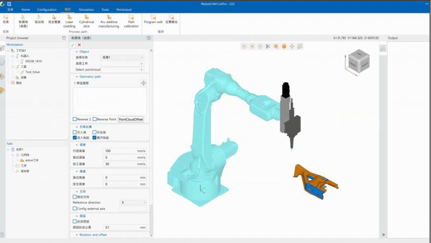This screenshot has height=243, width=431.
Task: Click the crosshair feature pick icon
Action: [143, 83]
